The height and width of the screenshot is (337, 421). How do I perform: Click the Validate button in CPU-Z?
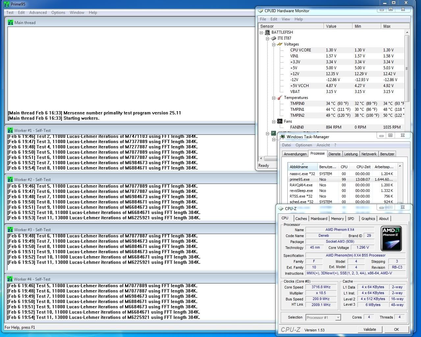(370, 329)
